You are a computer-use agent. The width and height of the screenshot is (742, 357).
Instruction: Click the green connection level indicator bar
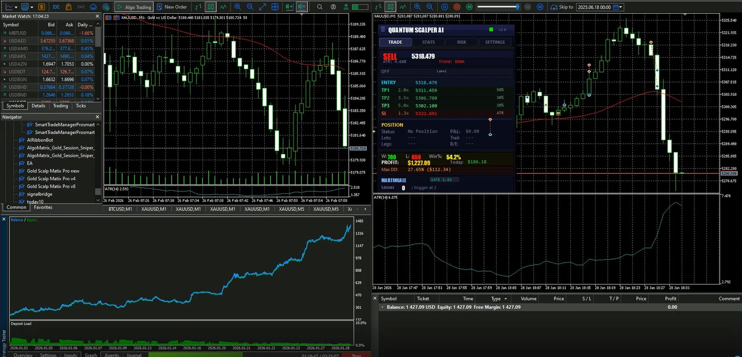pos(360,7)
